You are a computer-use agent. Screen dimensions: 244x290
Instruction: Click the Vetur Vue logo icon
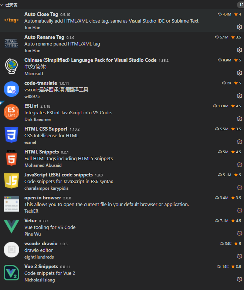point(11,226)
